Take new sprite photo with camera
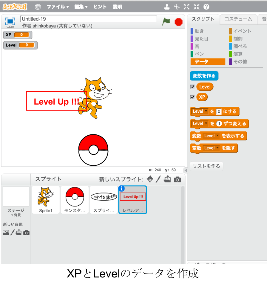This screenshot has width=267, height=287. click(x=178, y=179)
